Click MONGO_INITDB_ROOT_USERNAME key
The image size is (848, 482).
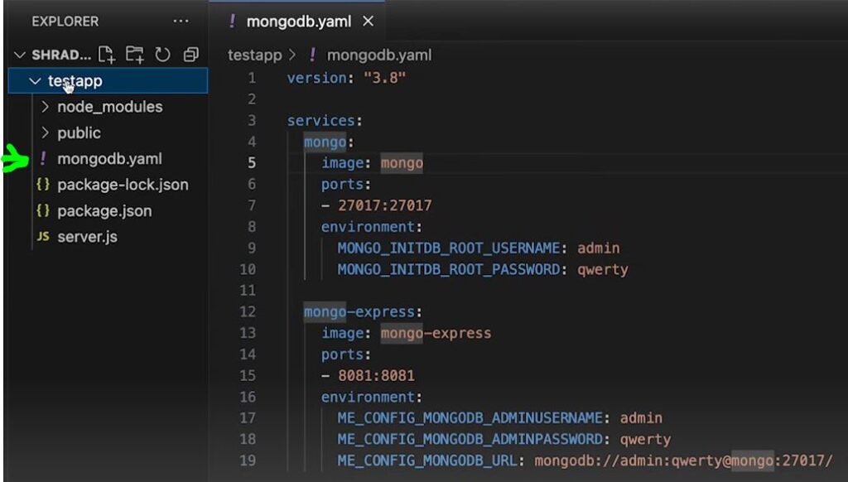tap(448, 248)
